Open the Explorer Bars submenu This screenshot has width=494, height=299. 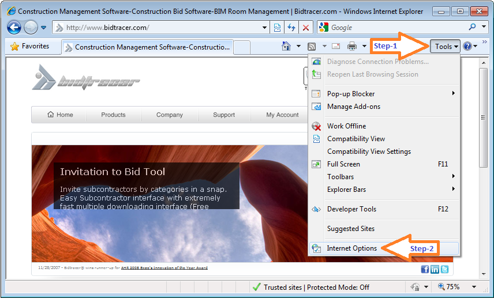click(384, 190)
